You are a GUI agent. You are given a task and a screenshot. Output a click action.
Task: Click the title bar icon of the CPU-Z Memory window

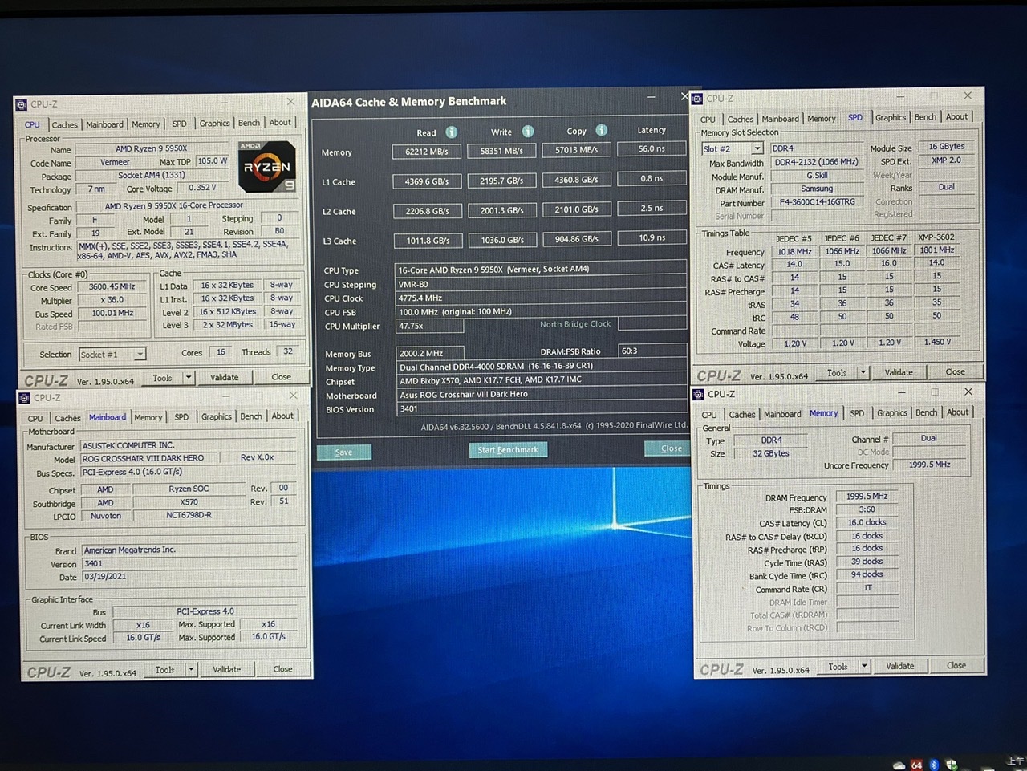[x=699, y=394]
